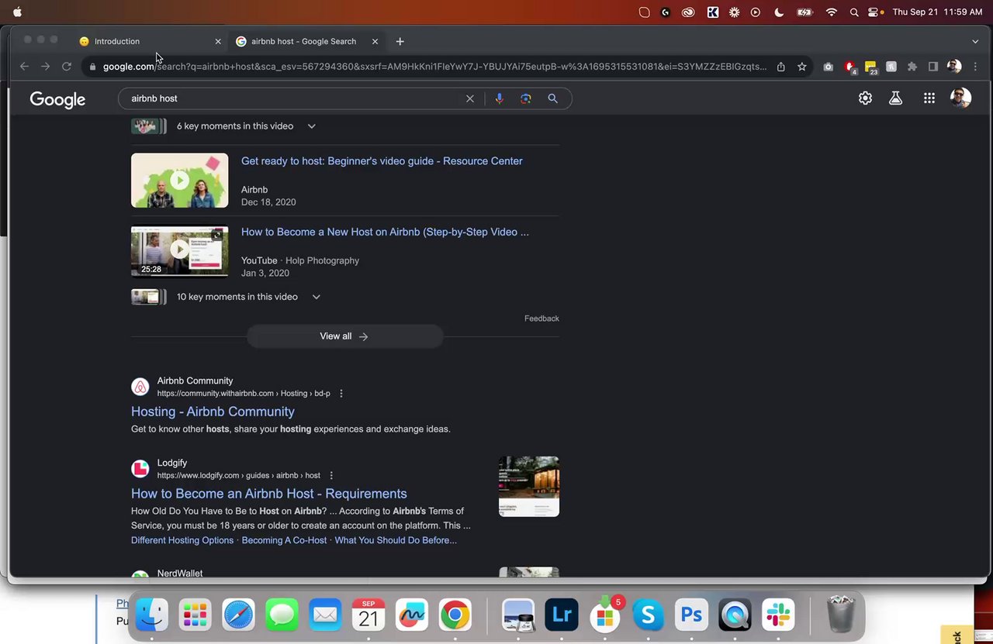Image resolution: width=993 pixels, height=644 pixels.
Task: Select the airbnb host - Google Search tab
Action: coord(304,41)
